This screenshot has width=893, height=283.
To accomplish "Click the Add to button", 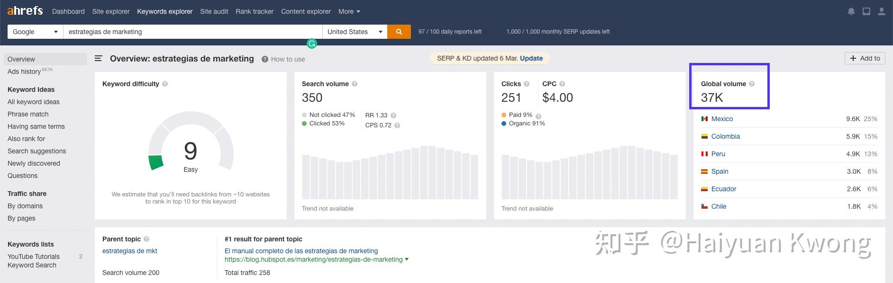I will pyautogui.click(x=865, y=58).
